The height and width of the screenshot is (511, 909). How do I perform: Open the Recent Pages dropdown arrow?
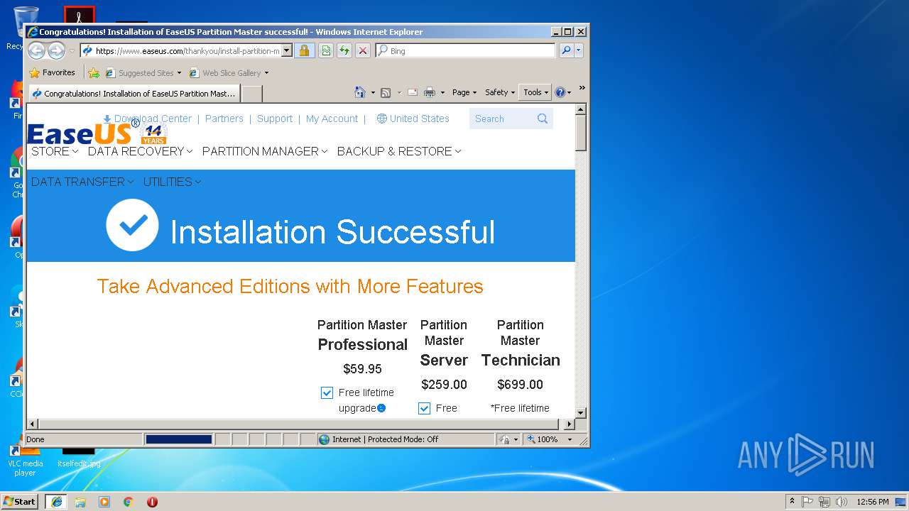point(72,51)
